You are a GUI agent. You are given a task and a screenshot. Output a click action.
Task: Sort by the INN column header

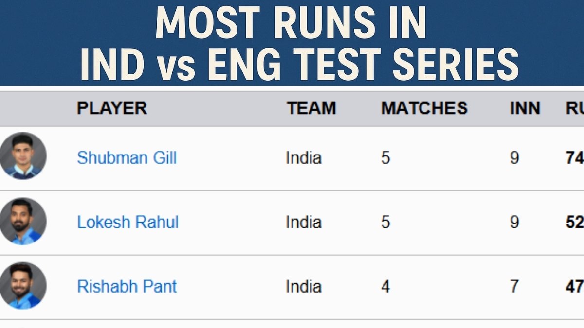pyautogui.click(x=525, y=108)
